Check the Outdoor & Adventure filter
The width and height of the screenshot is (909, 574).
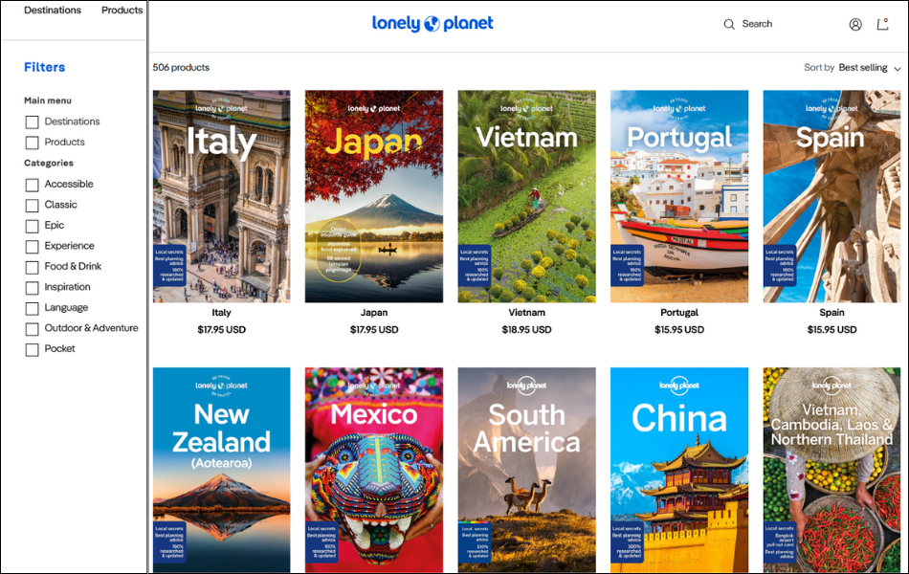coord(33,329)
